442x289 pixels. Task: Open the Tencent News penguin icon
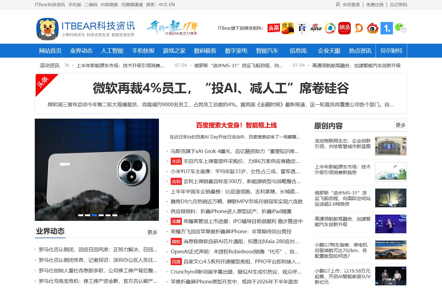330,28
